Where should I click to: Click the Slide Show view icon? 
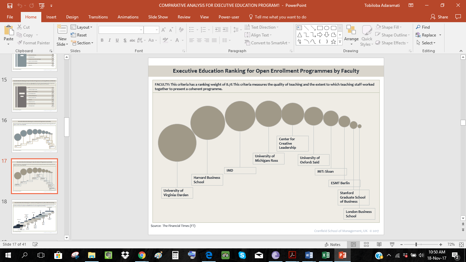(392, 244)
